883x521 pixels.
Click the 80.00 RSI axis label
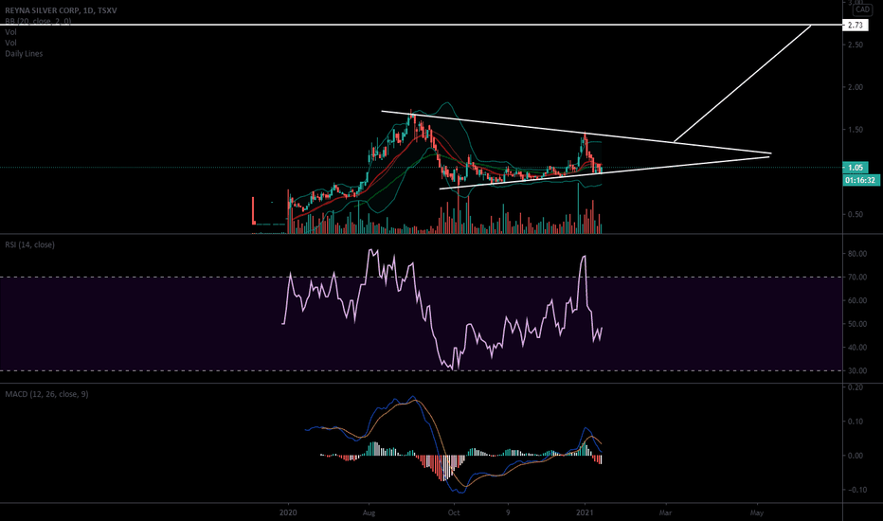[x=857, y=254]
